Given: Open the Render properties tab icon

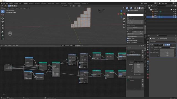Looking at the screenshot, I should click(x=148, y=42).
